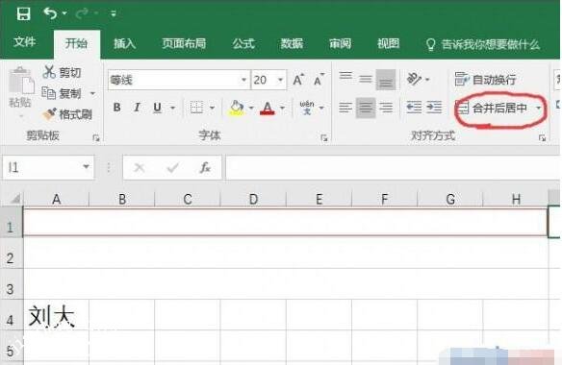Click the wén phonetic guide icon
Viewport: 562px width, 365px height.
[307, 108]
